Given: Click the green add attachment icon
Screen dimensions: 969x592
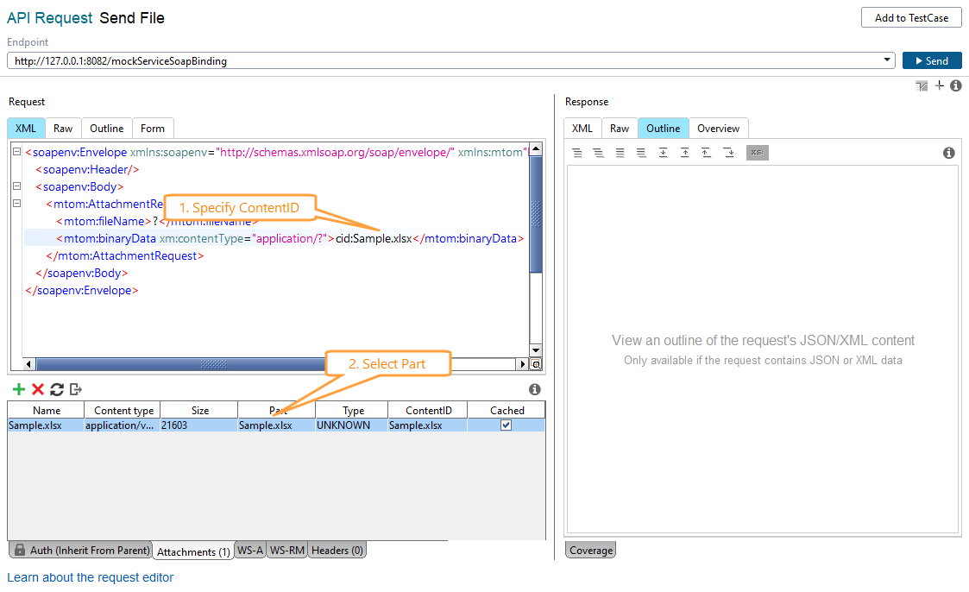Looking at the screenshot, I should (18, 389).
